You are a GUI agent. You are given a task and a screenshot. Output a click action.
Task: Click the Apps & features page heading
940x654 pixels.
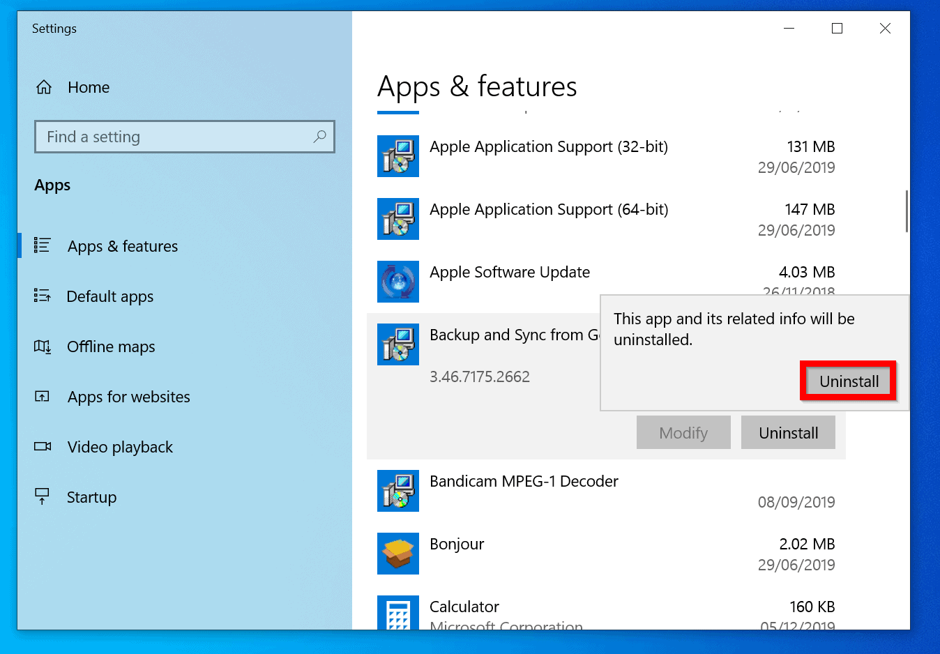pyautogui.click(x=477, y=87)
